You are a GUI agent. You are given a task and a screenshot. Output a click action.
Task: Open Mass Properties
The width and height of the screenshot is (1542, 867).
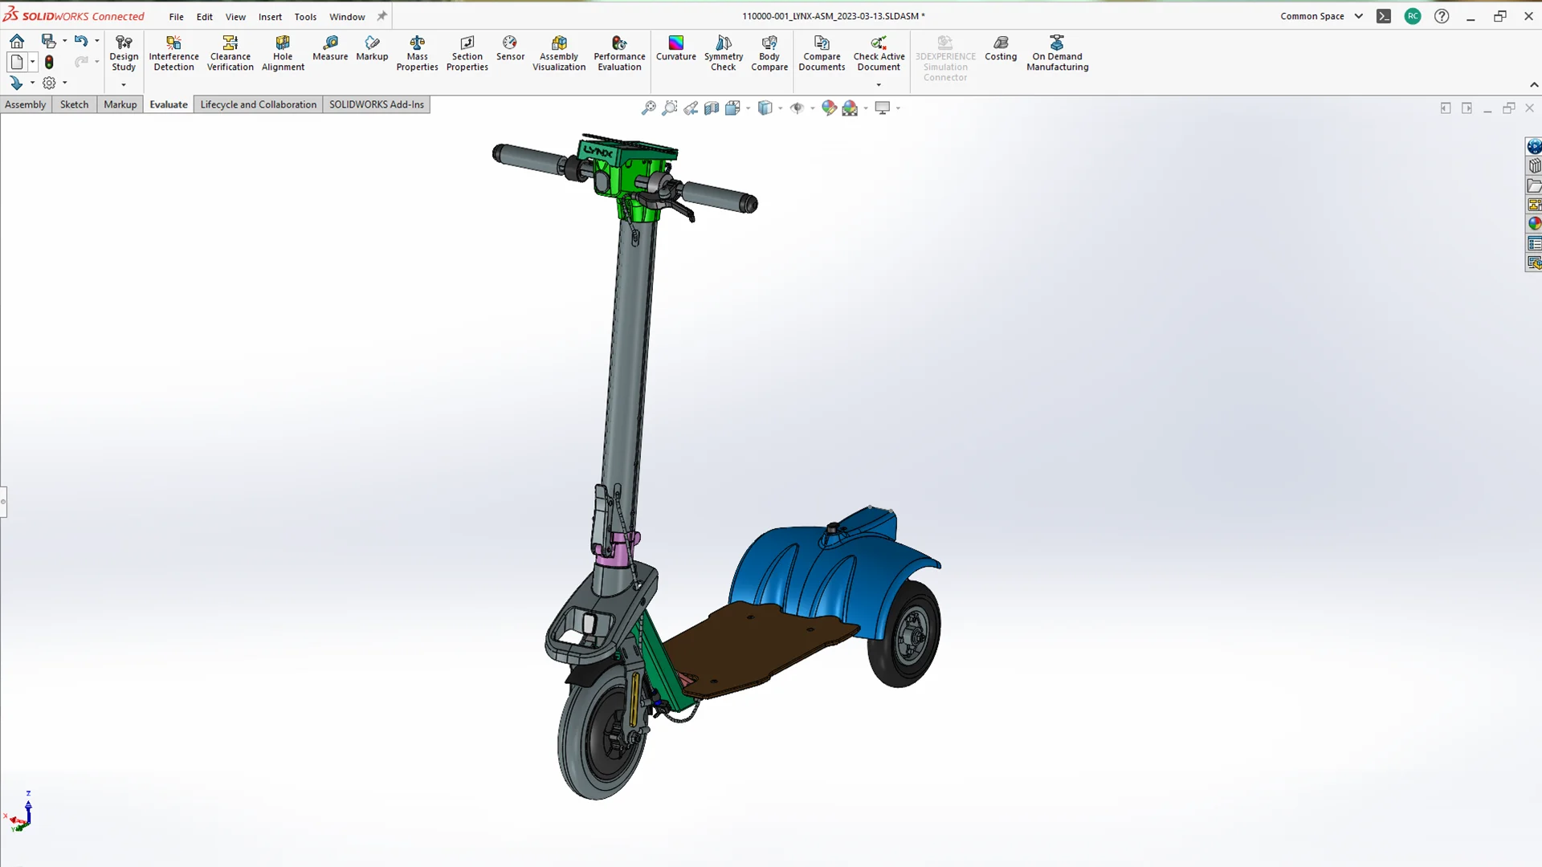417,53
